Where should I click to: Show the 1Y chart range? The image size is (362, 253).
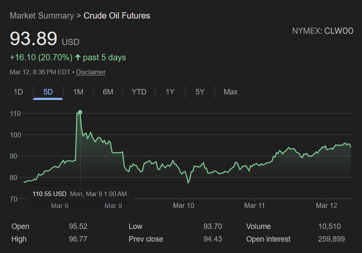[170, 92]
